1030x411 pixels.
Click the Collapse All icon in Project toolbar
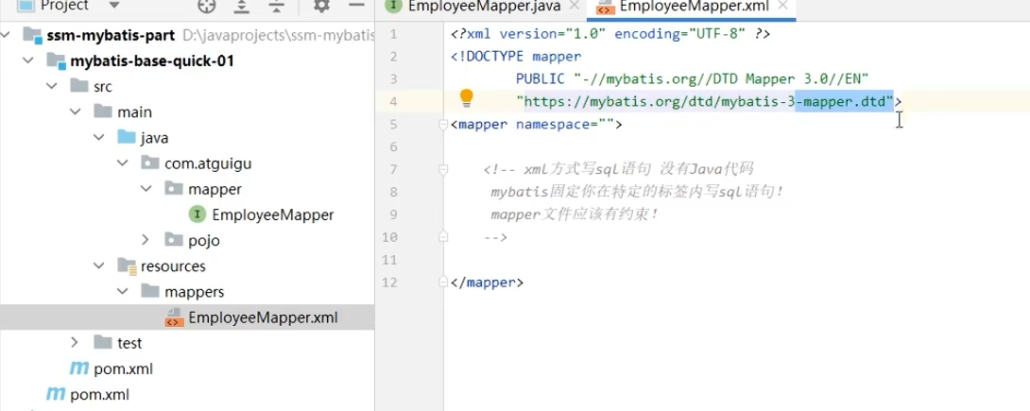[277, 6]
